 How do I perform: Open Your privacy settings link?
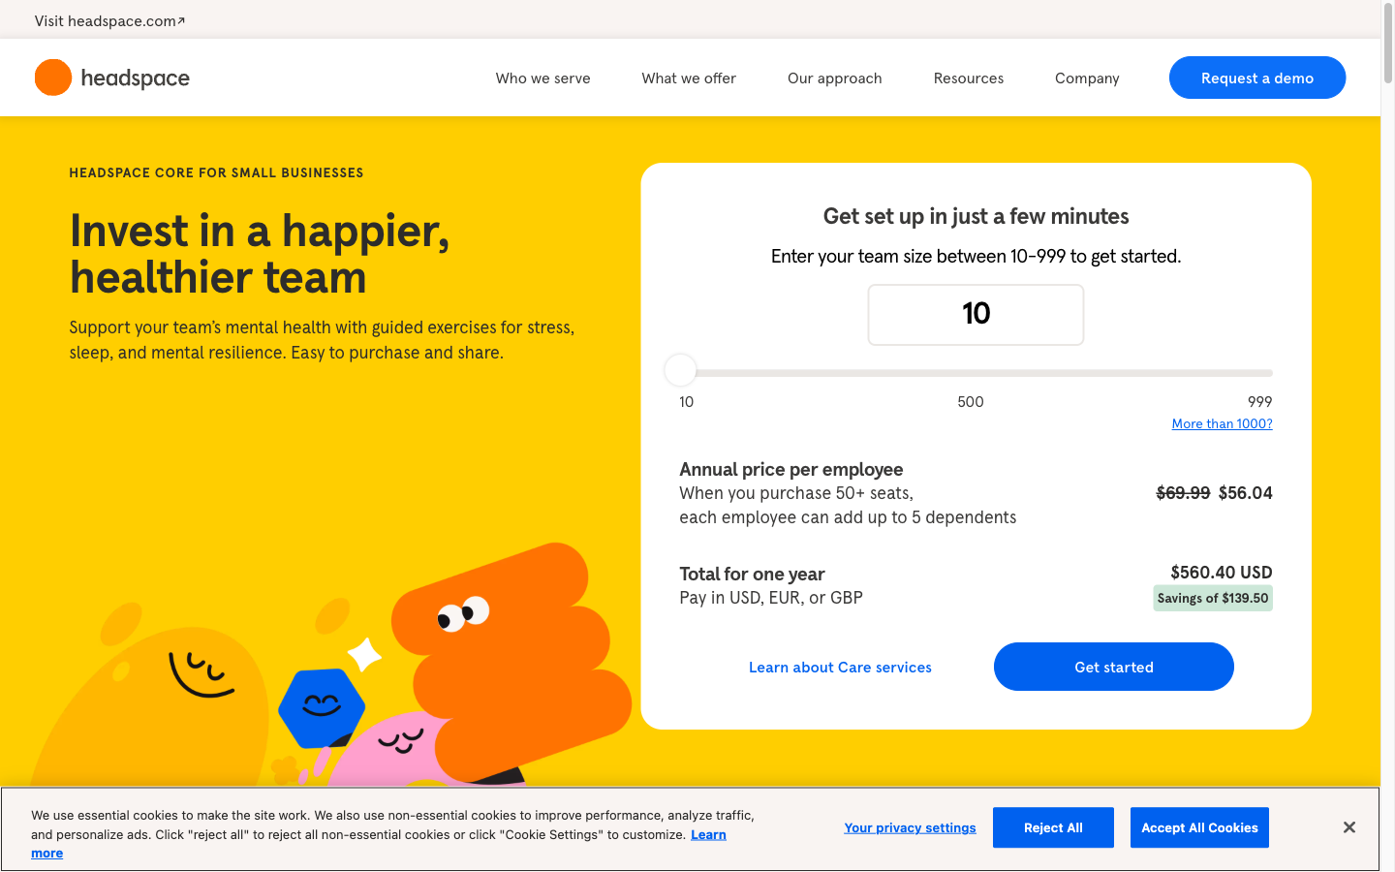(x=910, y=827)
